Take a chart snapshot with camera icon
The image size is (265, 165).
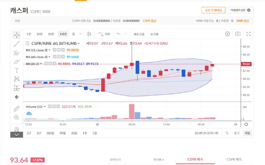[x=238, y=34]
